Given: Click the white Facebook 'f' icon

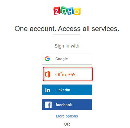Looking at the screenshot, I should pyautogui.click(x=48, y=105).
